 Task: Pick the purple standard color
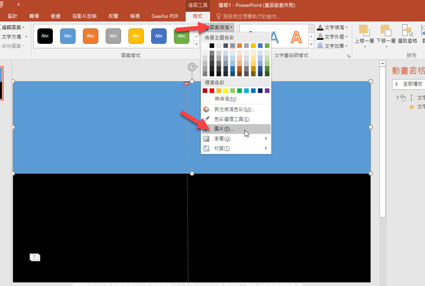(x=267, y=90)
